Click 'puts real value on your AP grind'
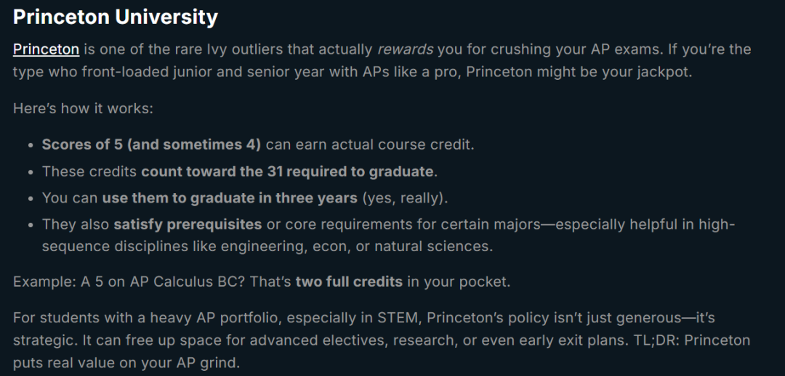 (126, 361)
